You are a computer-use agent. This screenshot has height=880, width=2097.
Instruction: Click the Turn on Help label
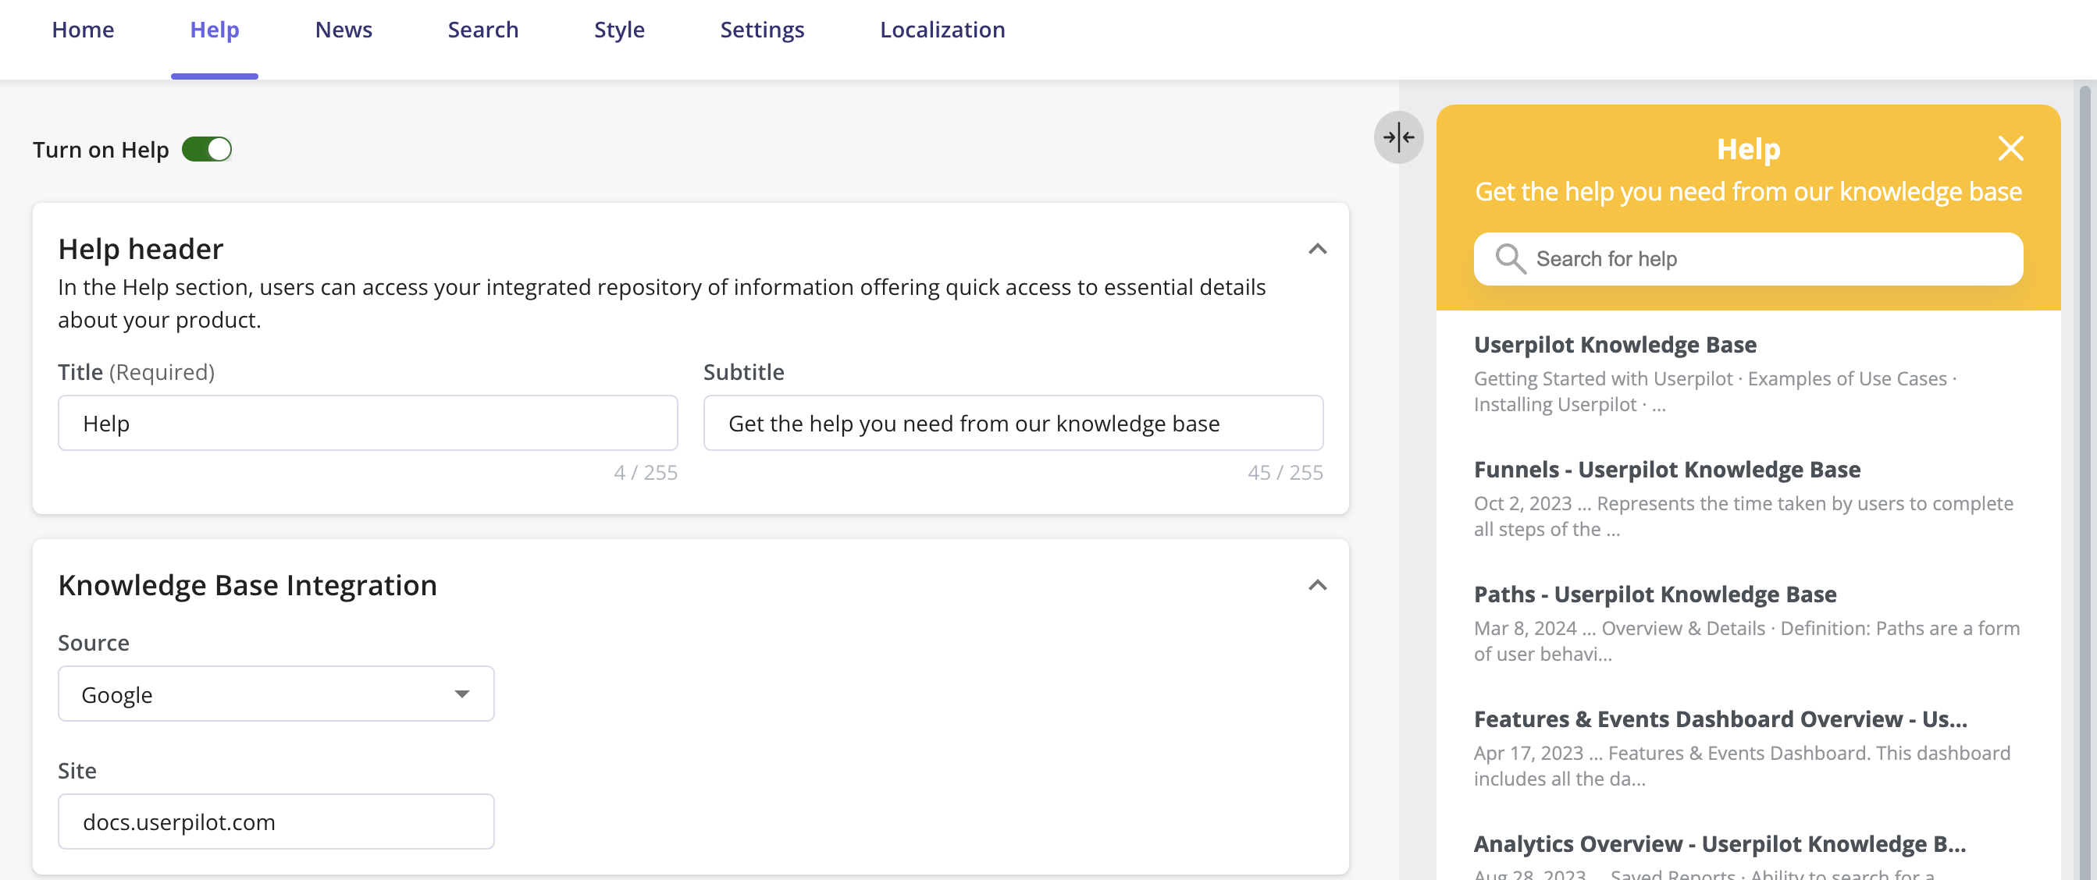pyautogui.click(x=101, y=150)
